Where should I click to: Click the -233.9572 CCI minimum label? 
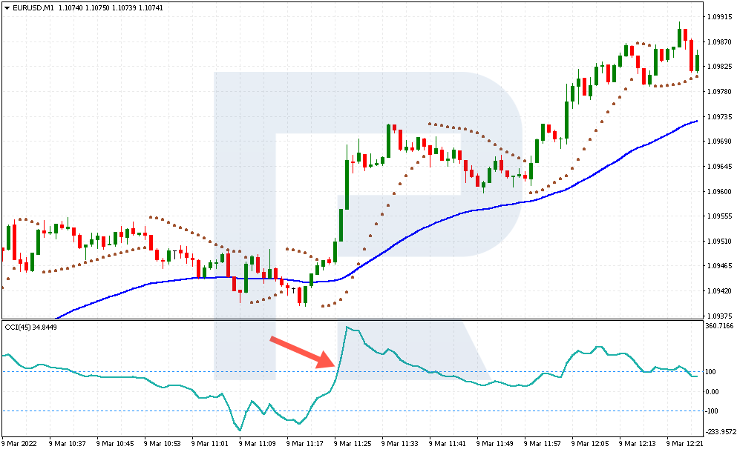[721, 432]
